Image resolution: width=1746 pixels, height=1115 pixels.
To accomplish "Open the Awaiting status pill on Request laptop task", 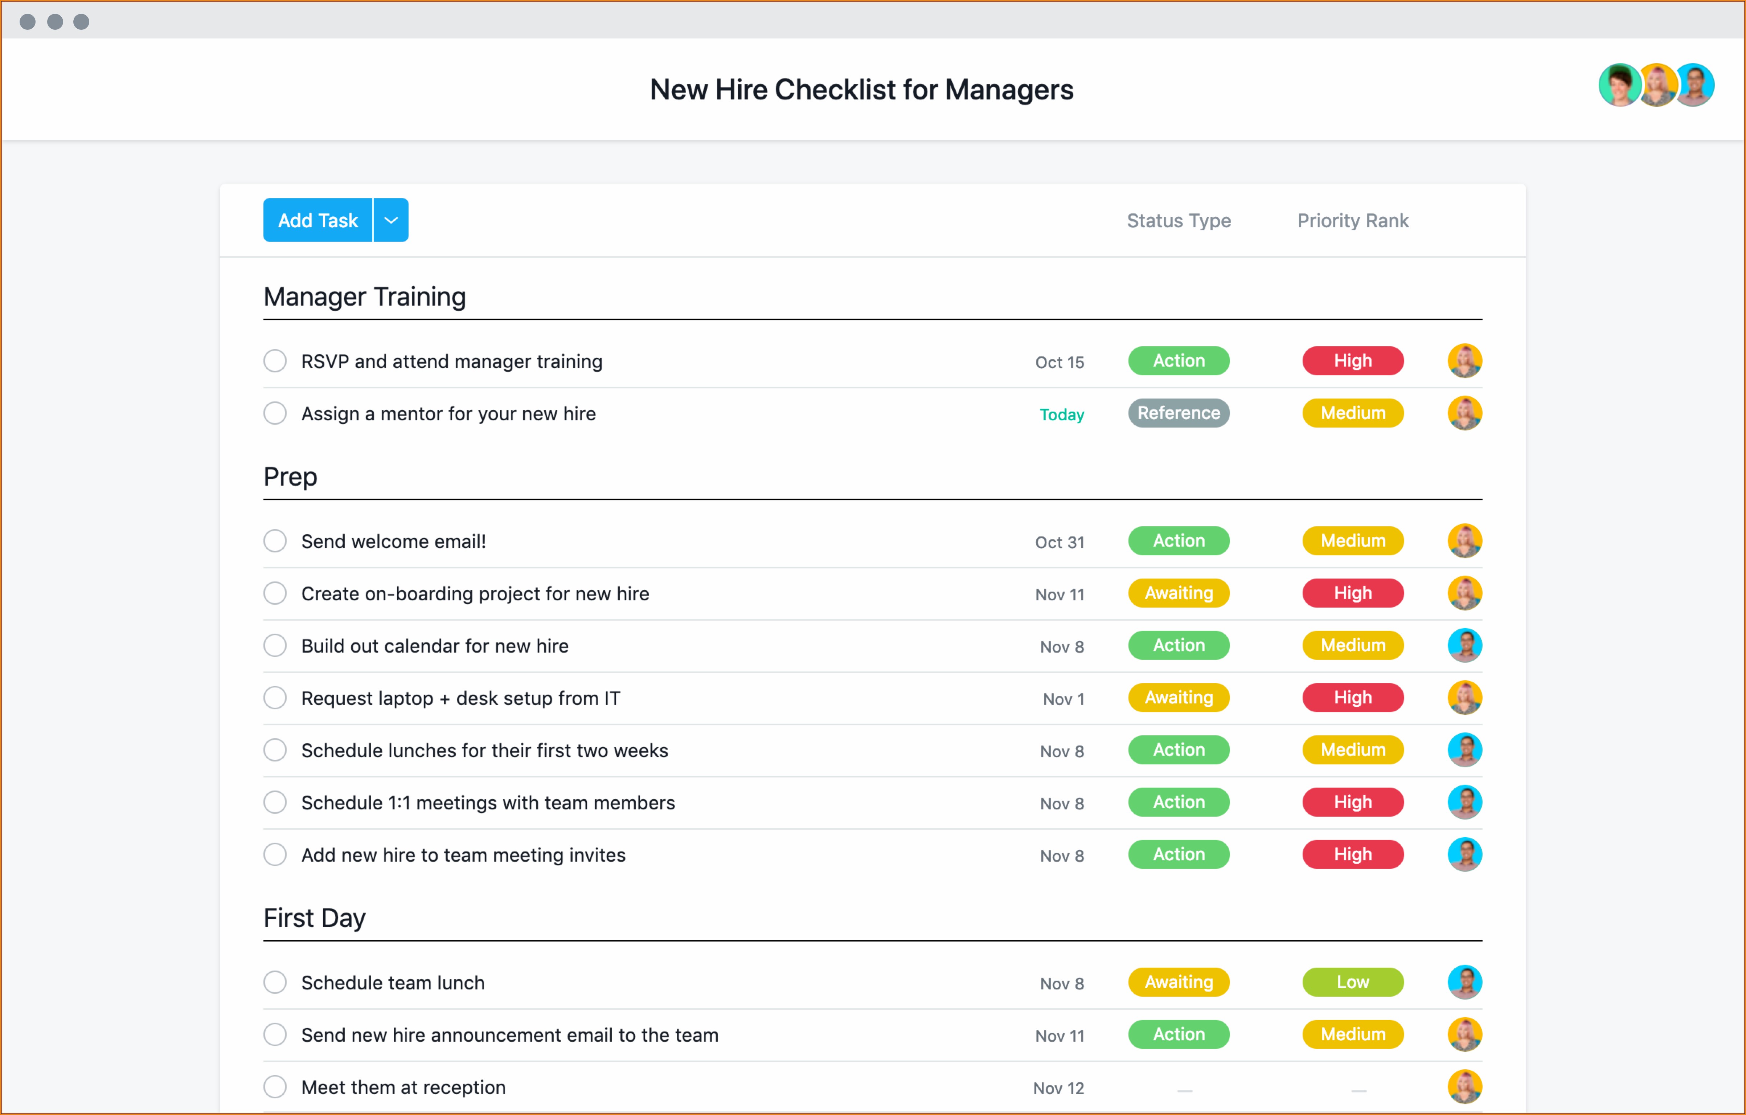I will pyautogui.click(x=1177, y=697).
